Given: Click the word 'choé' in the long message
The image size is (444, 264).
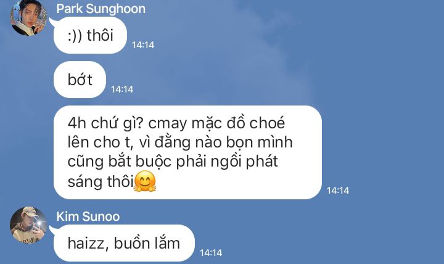Looking at the screenshot, I should (x=267, y=123).
